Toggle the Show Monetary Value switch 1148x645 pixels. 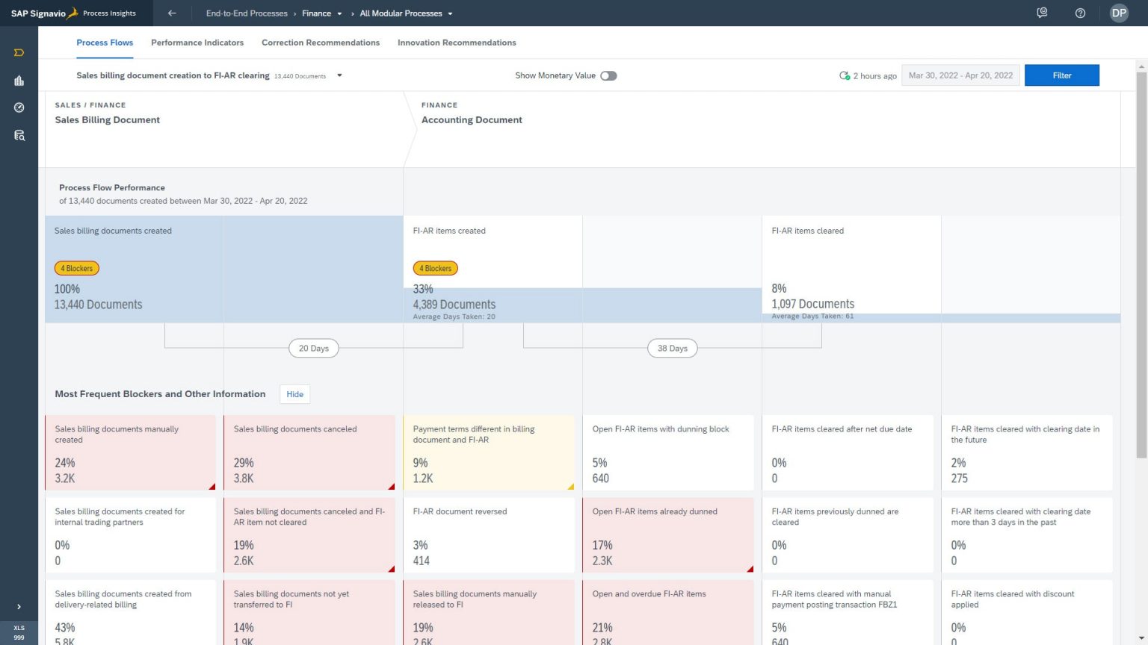pyautogui.click(x=608, y=75)
